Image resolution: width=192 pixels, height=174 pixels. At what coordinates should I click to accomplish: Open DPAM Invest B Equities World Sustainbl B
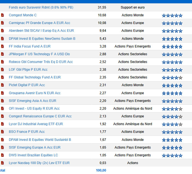point(40,140)
